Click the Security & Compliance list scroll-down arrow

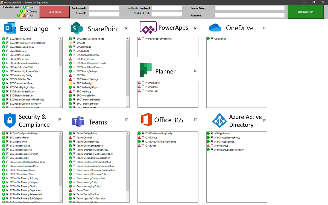[x=61, y=201]
